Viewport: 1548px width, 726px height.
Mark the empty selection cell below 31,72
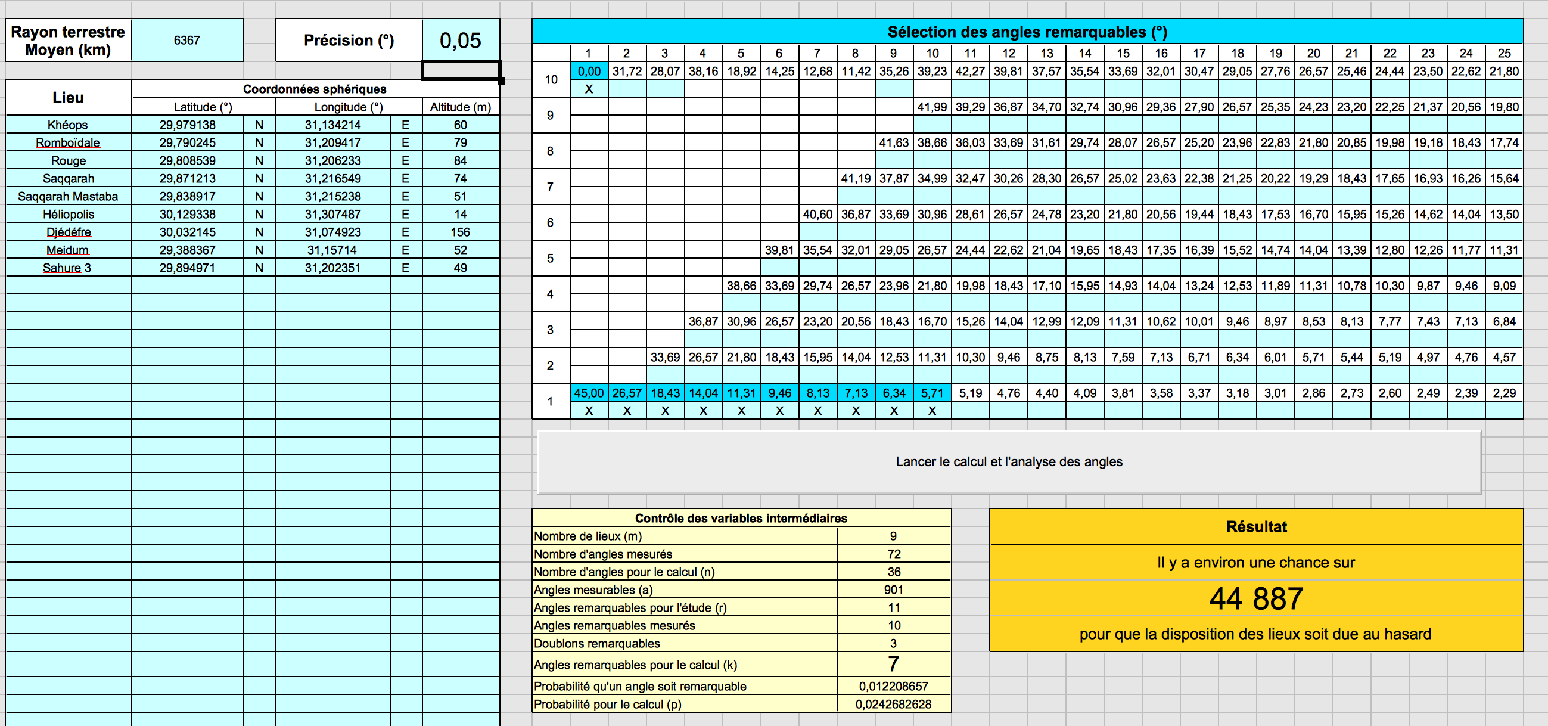[627, 89]
